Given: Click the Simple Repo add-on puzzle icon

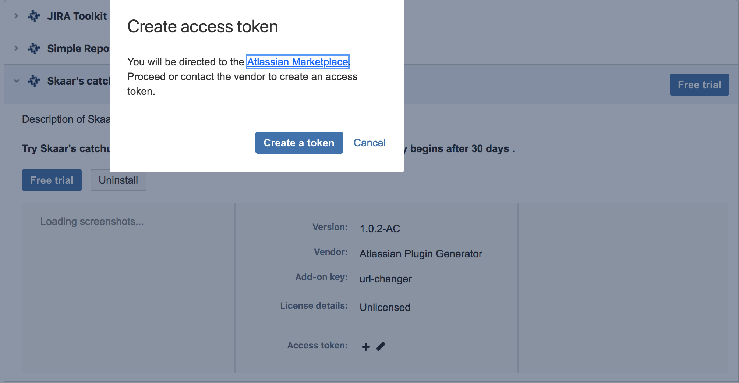Looking at the screenshot, I should tap(34, 49).
